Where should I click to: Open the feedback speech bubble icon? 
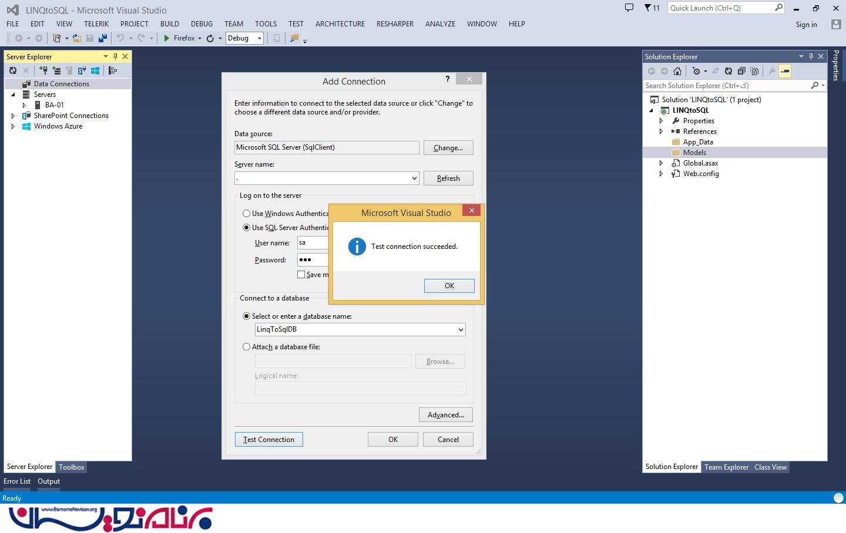pos(629,8)
